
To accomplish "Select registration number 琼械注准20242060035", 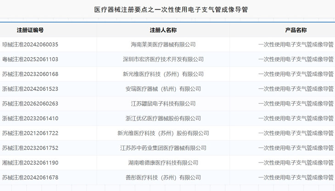I will tap(30, 45).
